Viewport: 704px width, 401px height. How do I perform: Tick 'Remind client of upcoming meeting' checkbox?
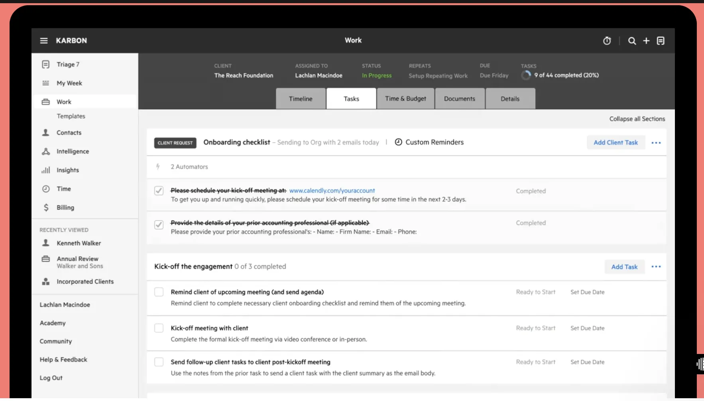tap(159, 292)
